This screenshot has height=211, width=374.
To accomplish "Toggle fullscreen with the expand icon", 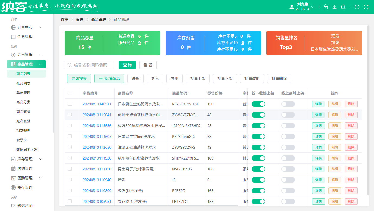I will [x=366, y=7].
